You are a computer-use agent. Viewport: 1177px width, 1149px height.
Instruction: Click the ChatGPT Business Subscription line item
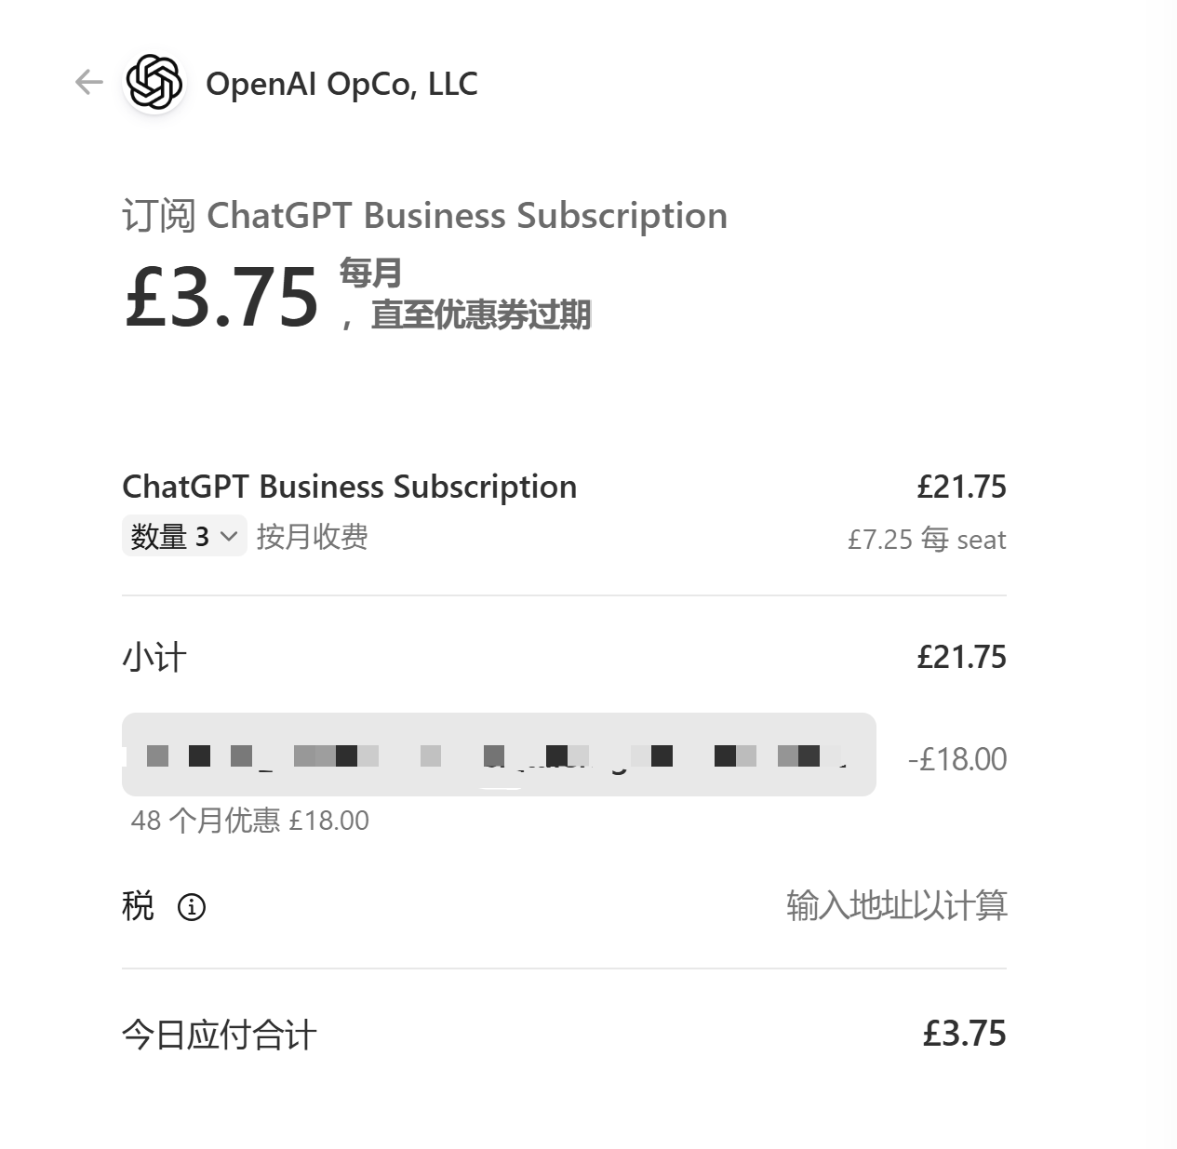tap(350, 487)
